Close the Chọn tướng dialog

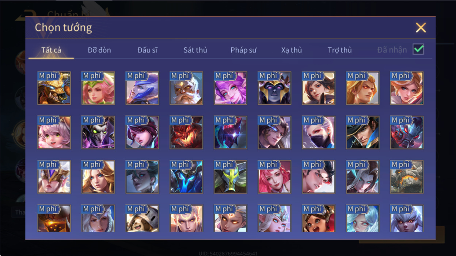(x=421, y=28)
